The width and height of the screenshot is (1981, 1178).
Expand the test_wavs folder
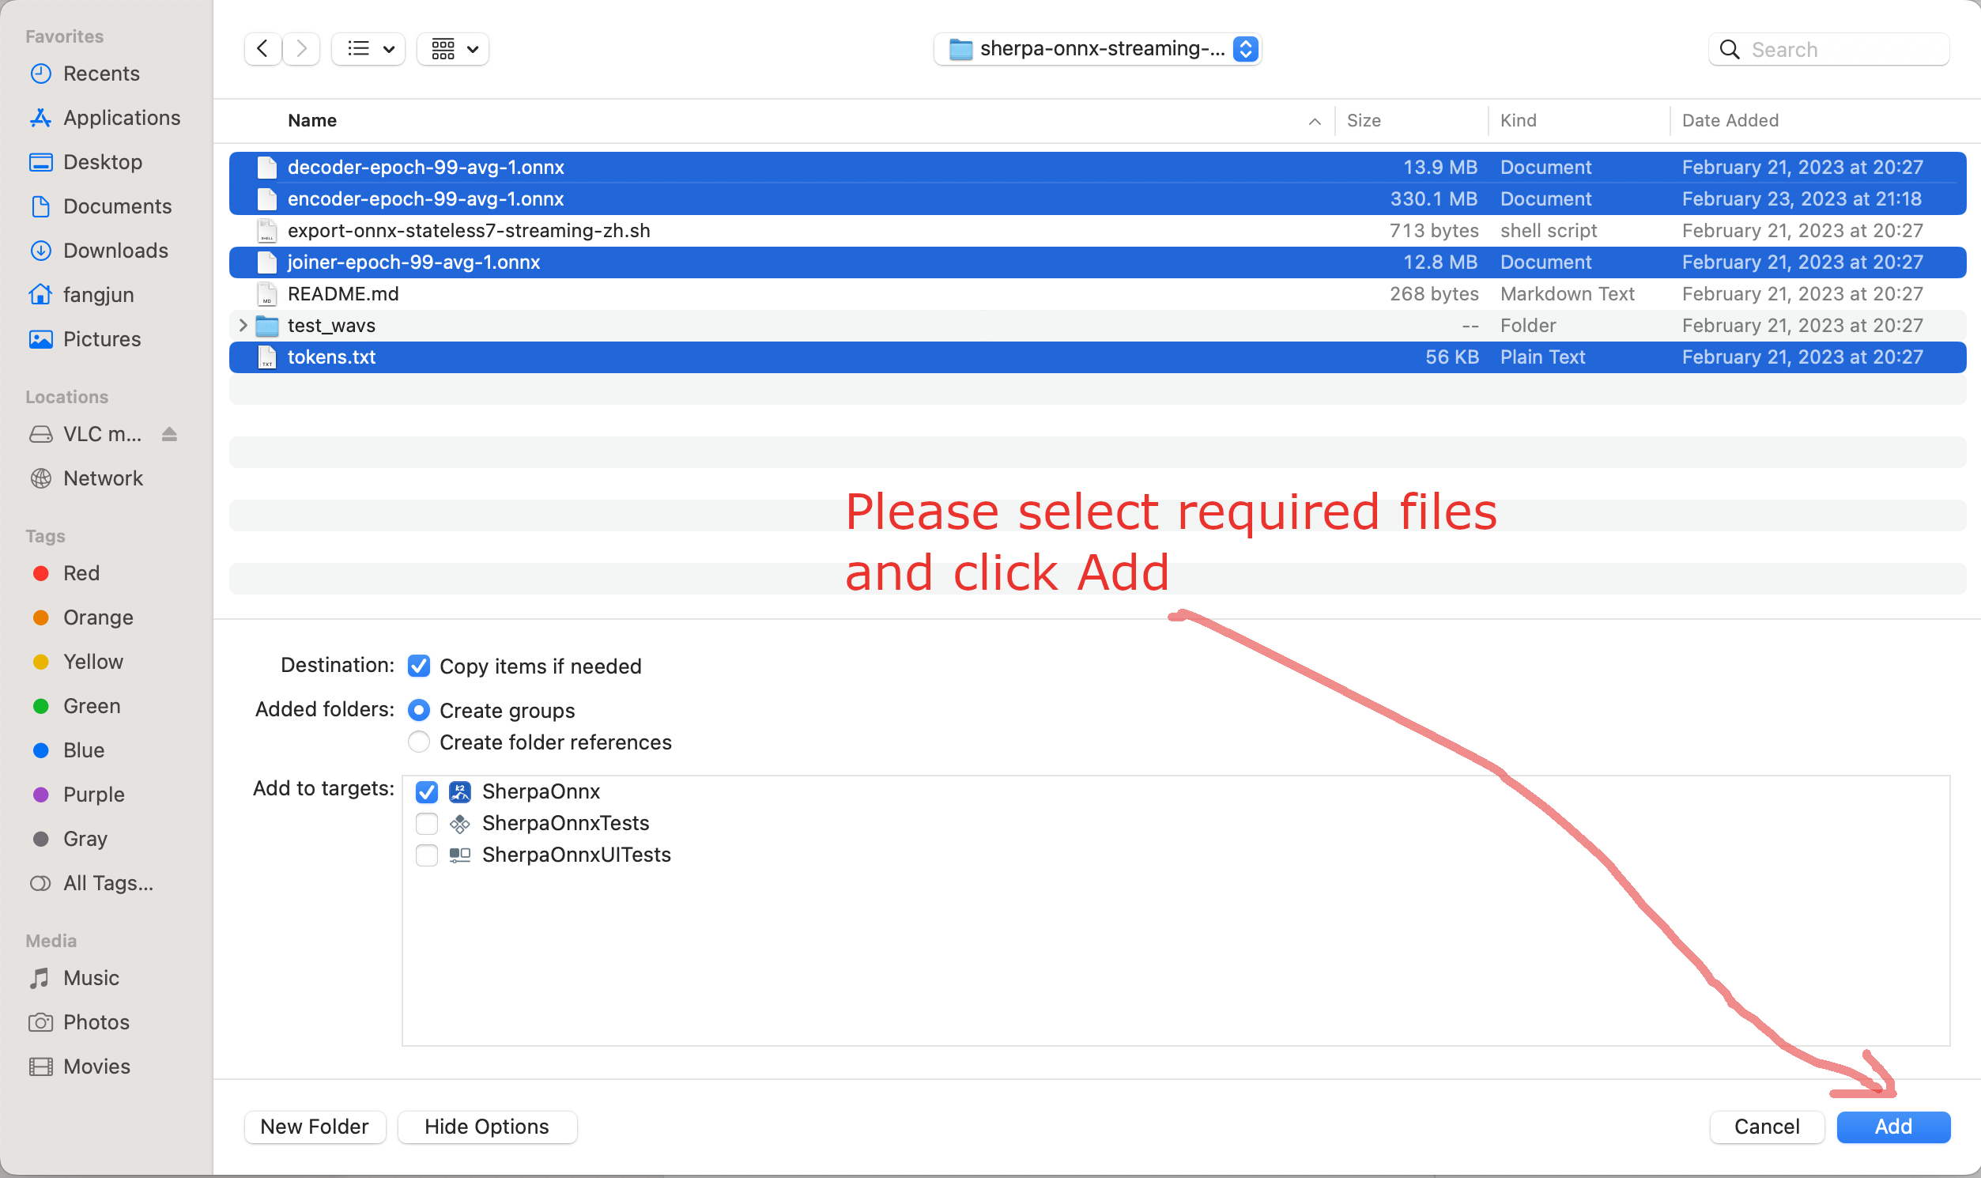[x=243, y=326]
